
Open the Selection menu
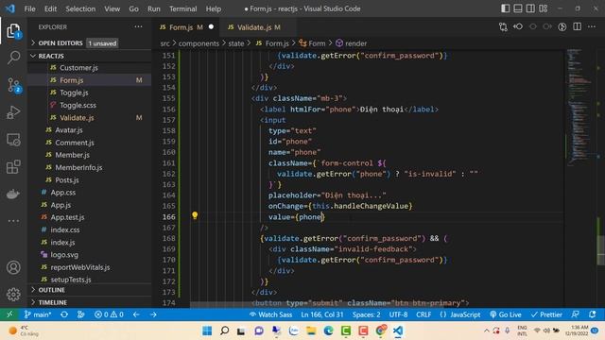pos(80,8)
